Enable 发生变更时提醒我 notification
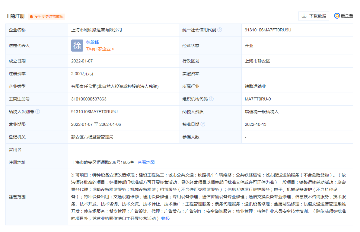The height and width of the screenshot is (232, 360). pos(49,16)
